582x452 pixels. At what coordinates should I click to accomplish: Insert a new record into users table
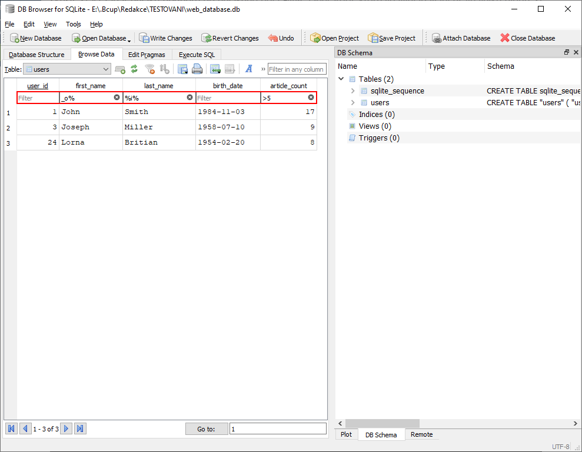[120, 69]
